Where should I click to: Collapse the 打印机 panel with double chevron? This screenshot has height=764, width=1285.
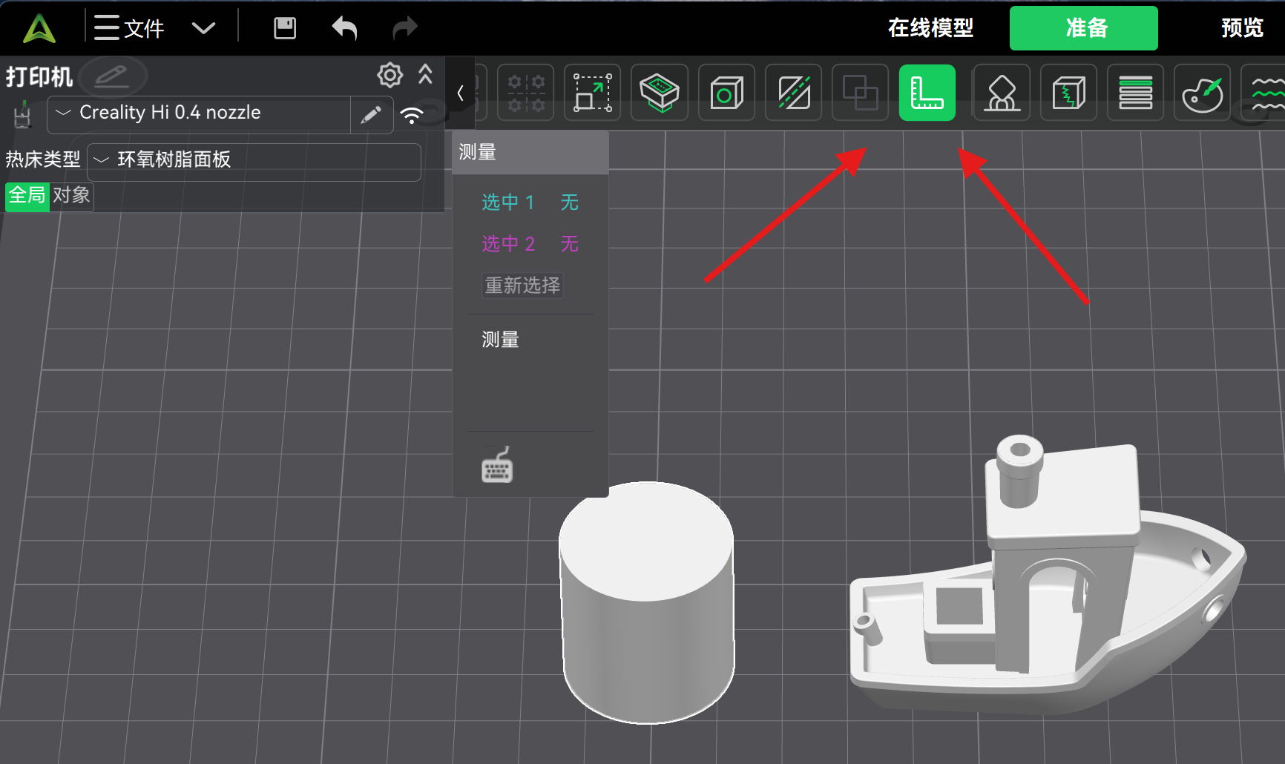(x=425, y=74)
